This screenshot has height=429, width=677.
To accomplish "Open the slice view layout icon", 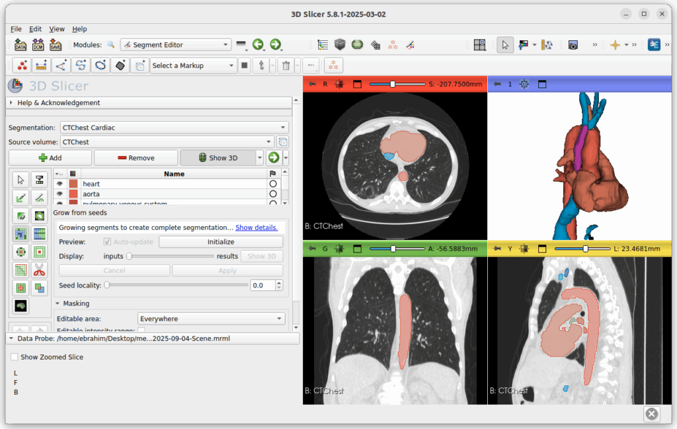I will pyautogui.click(x=479, y=45).
